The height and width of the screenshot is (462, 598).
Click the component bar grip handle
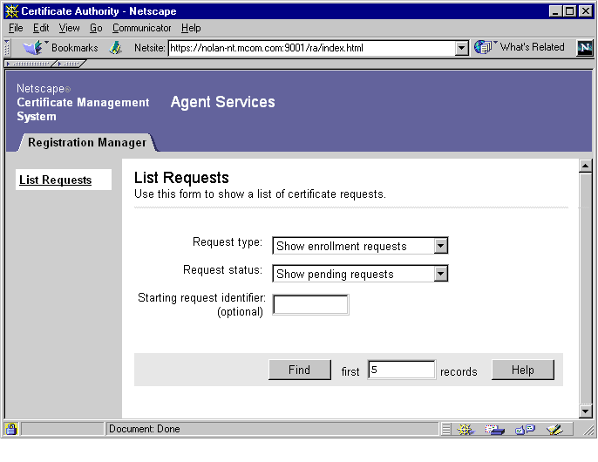[445, 429]
